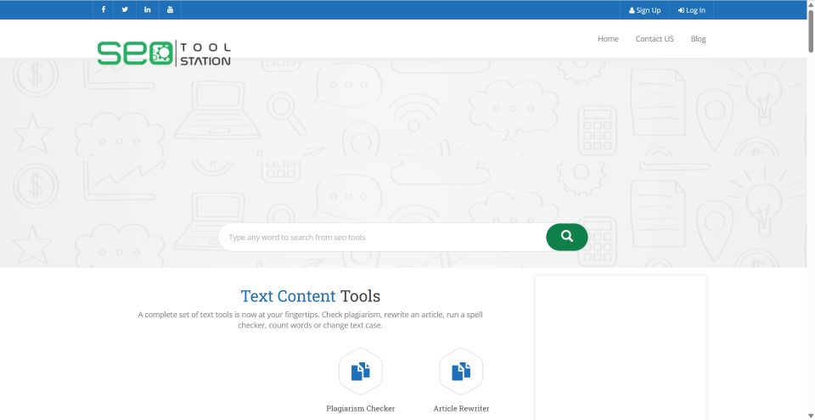Open the Twitter social link
Image resolution: width=815 pixels, height=420 pixels.
125,10
